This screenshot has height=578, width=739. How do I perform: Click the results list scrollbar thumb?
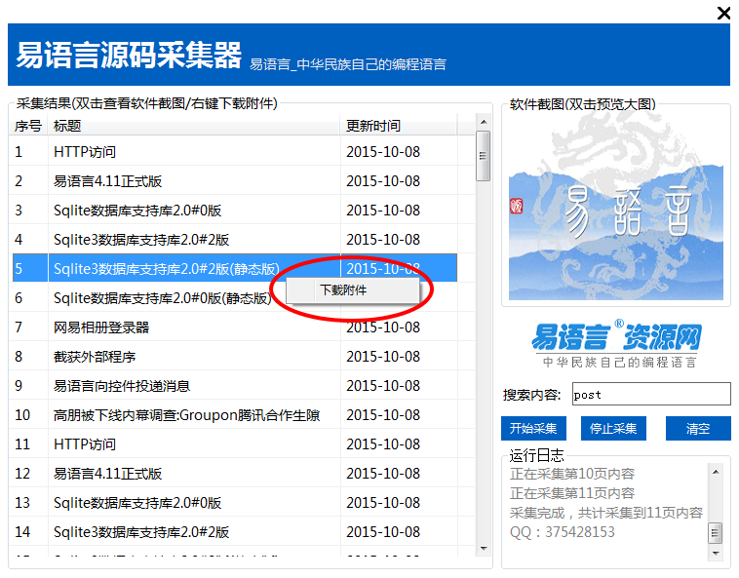point(484,156)
